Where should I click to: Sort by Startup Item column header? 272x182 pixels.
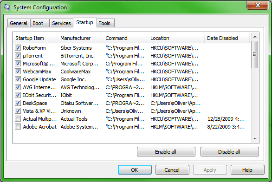35,38
